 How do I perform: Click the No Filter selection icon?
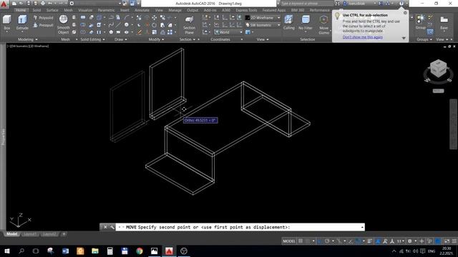pyautogui.click(x=306, y=22)
